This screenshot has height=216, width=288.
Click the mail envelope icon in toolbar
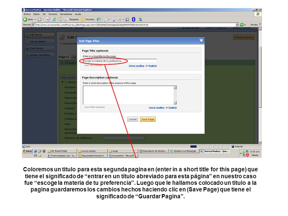point(106,19)
